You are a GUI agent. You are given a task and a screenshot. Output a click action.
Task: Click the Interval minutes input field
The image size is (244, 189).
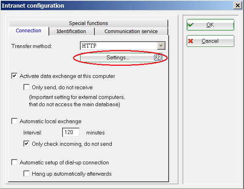coord(71,132)
